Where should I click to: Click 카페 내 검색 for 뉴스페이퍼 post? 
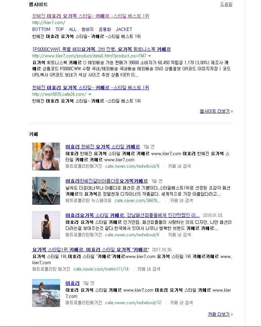pos(181,200)
